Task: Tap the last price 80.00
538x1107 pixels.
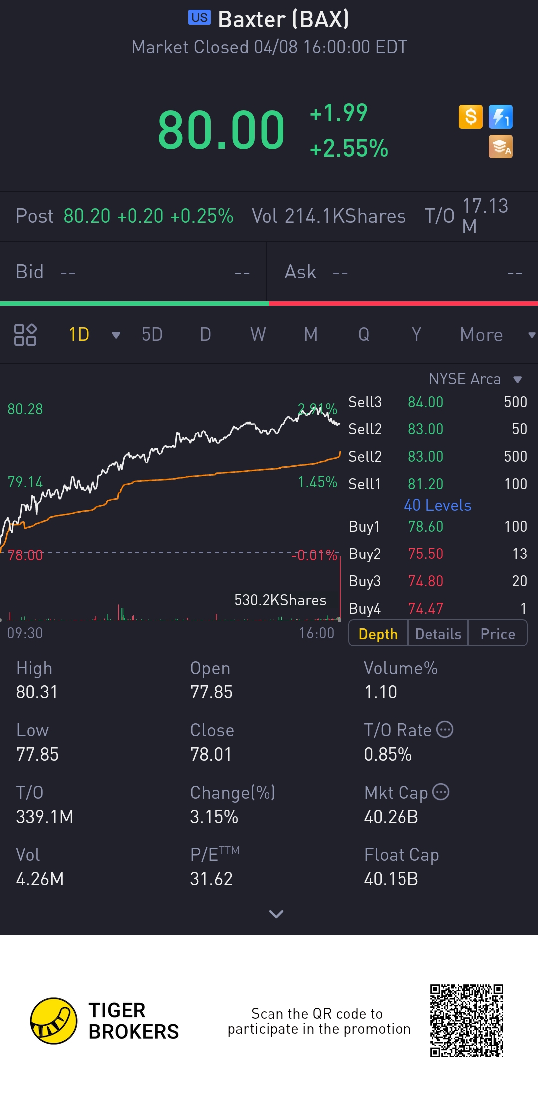Action: tap(221, 131)
